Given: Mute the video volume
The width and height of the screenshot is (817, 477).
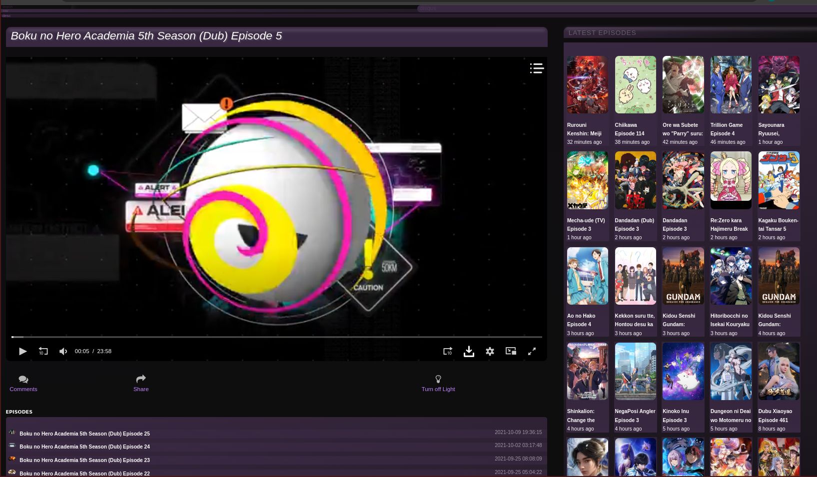Looking at the screenshot, I should 63,351.
